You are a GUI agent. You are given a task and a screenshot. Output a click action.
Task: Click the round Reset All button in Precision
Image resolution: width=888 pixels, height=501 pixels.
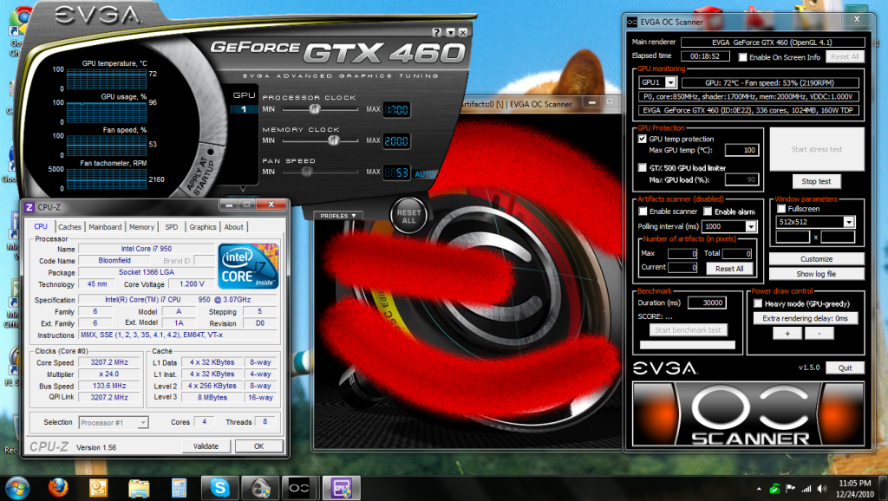point(409,216)
